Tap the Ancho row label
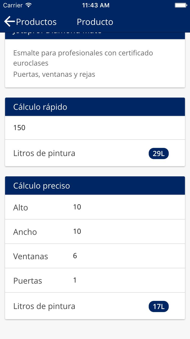 [25, 232]
